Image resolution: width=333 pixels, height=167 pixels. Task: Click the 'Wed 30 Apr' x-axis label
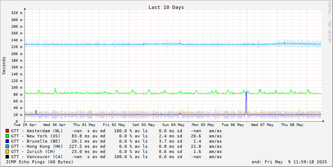click(x=54, y=125)
